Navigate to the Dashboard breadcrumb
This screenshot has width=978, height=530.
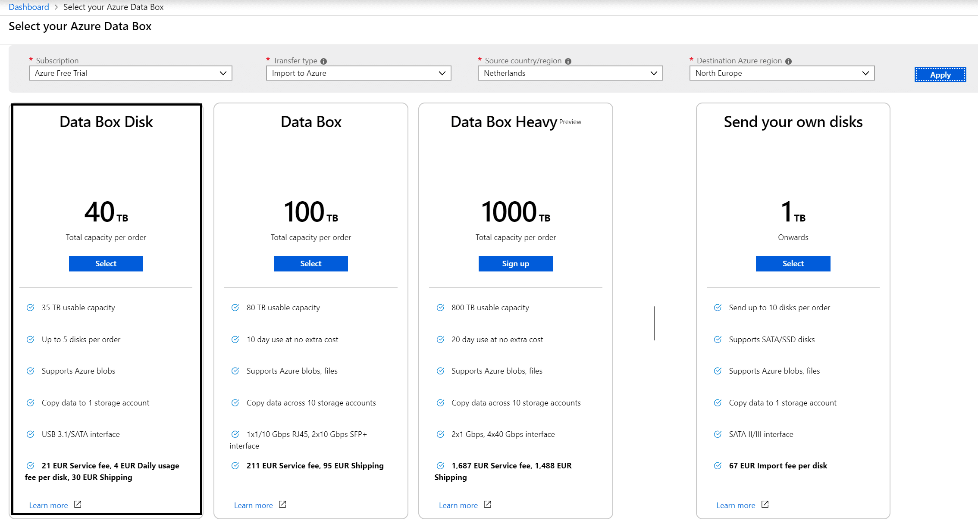point(28,6)
